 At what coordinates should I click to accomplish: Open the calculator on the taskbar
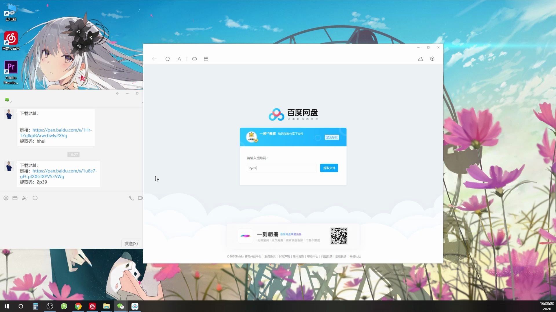35,306
